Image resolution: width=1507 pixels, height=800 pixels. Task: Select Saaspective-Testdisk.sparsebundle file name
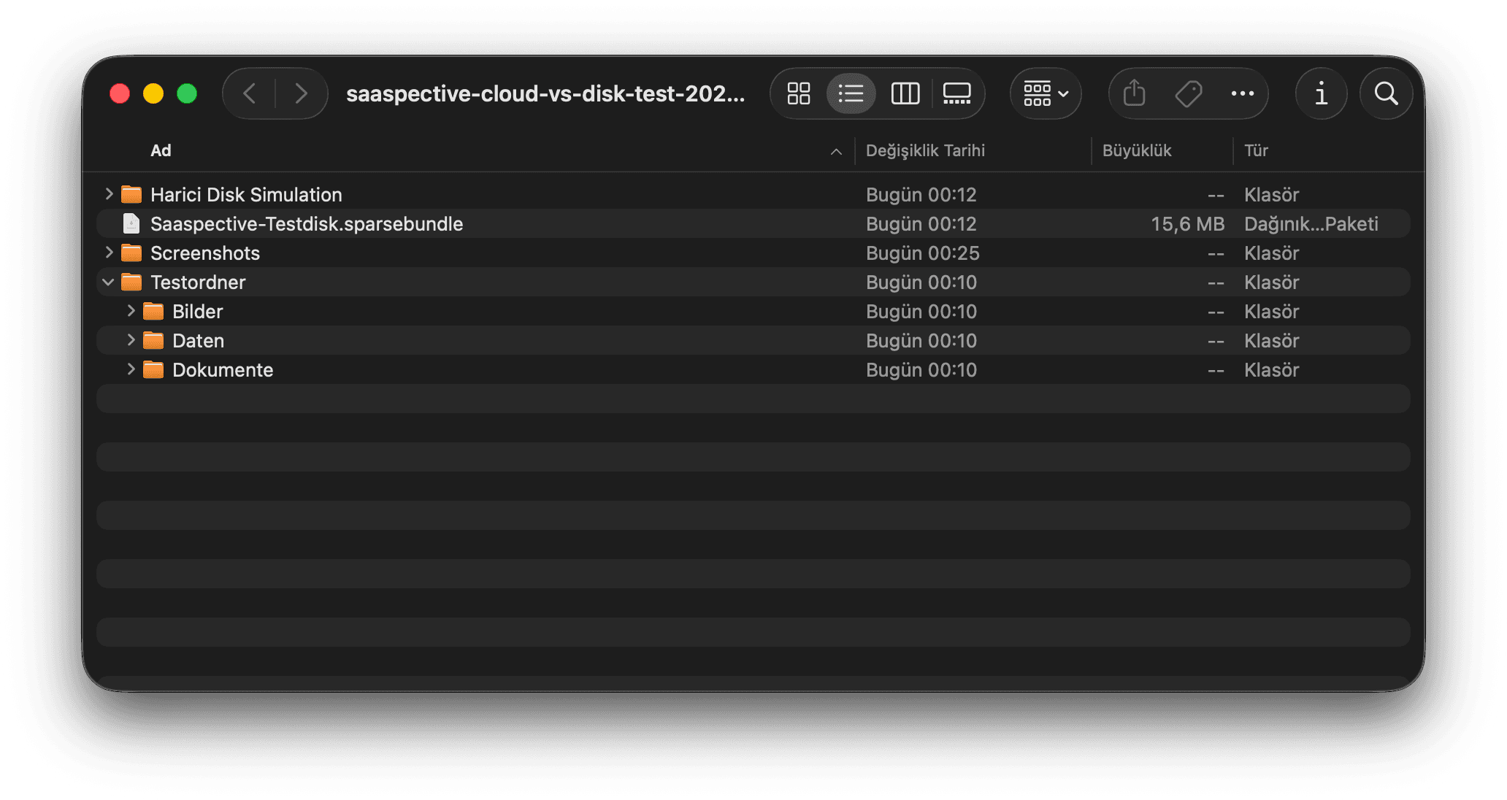[307, 223]
